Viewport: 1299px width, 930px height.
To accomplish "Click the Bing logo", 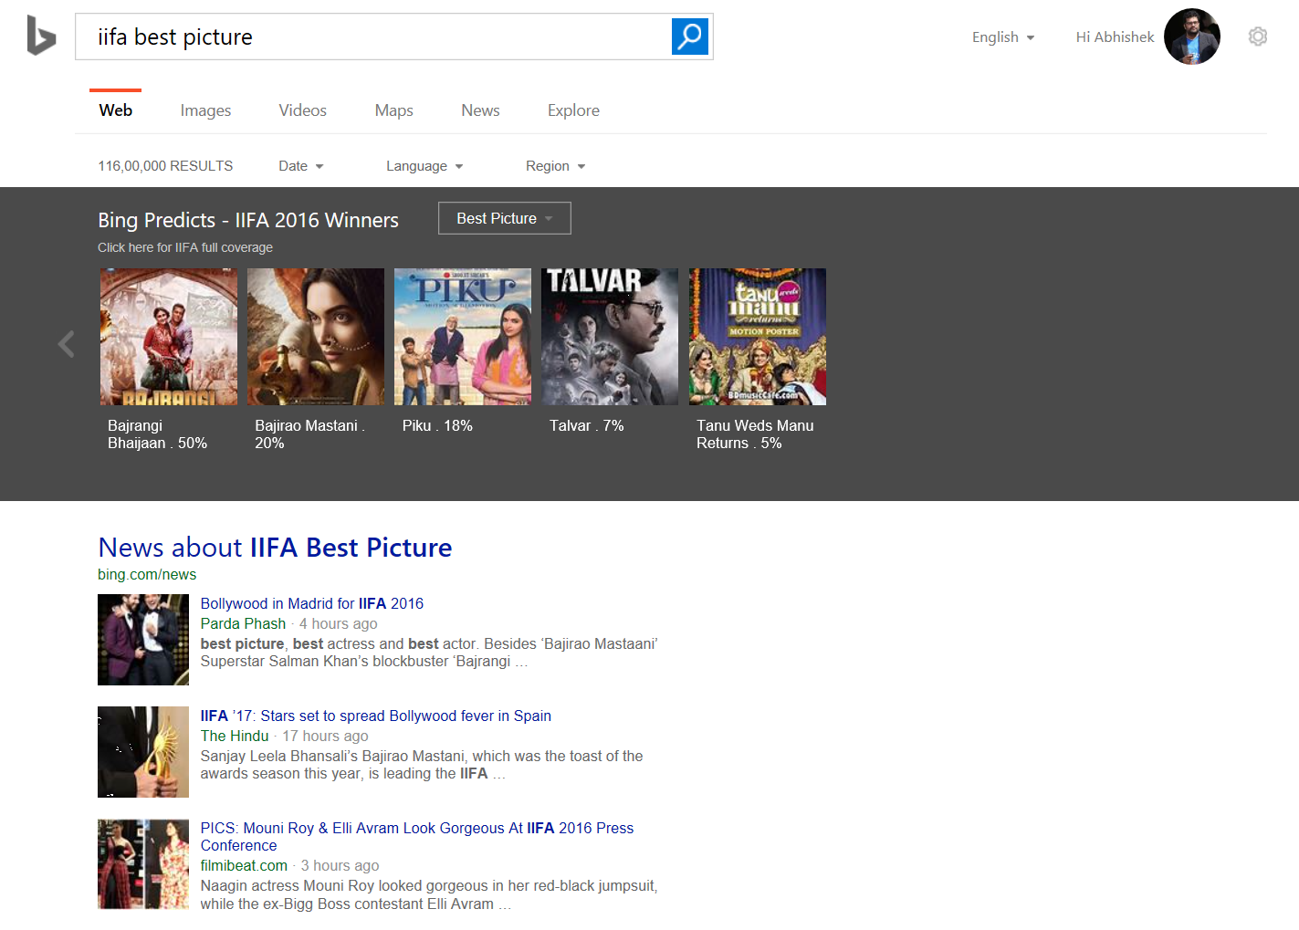I will pyautogui.click(x=40, y=35).
